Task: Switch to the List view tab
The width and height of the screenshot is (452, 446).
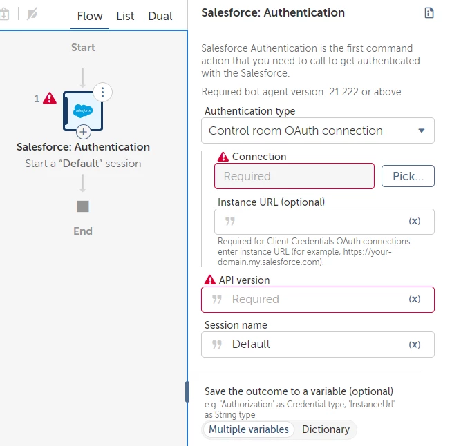Action: [125, 16]
